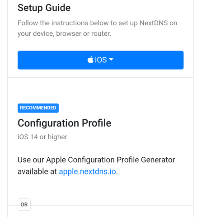Expand the caret arrow next to iOS
The width and height of the screenshot is (197, 217).
[x=111, y=59]
